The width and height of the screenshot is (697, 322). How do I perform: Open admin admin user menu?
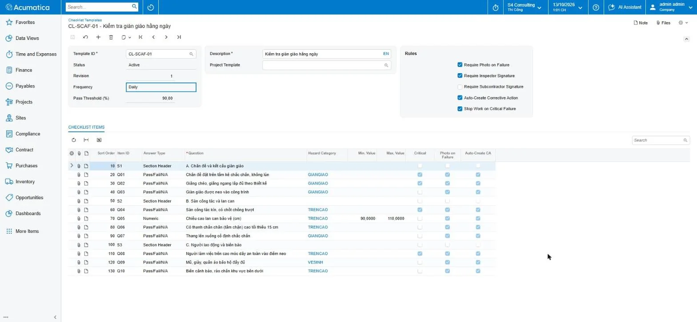671,8
